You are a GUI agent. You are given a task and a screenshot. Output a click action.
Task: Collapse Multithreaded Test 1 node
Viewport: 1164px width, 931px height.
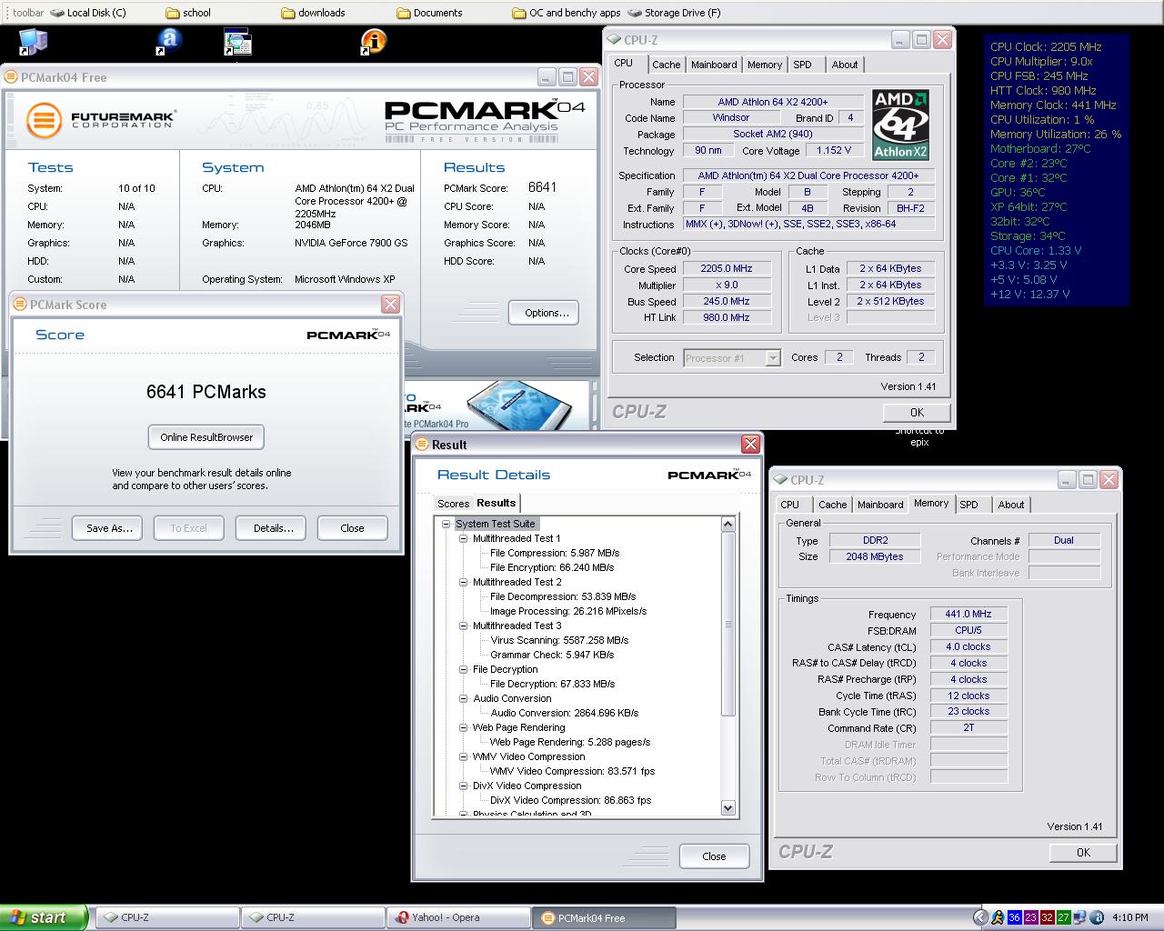coord(463,539)
